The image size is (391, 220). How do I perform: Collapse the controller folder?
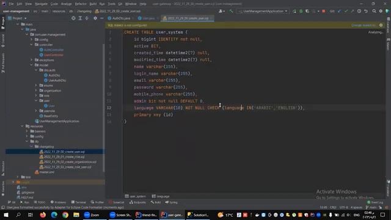(31, 45)
